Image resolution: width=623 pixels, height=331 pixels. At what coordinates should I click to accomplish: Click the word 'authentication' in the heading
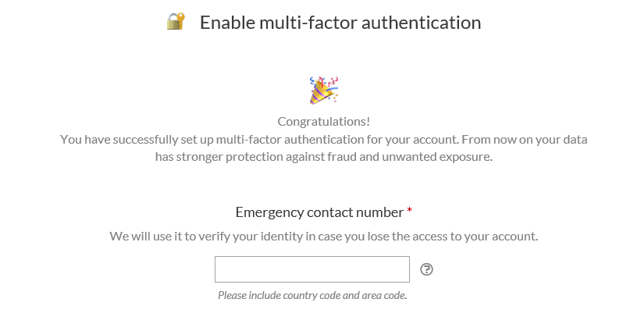click(421, 23)
